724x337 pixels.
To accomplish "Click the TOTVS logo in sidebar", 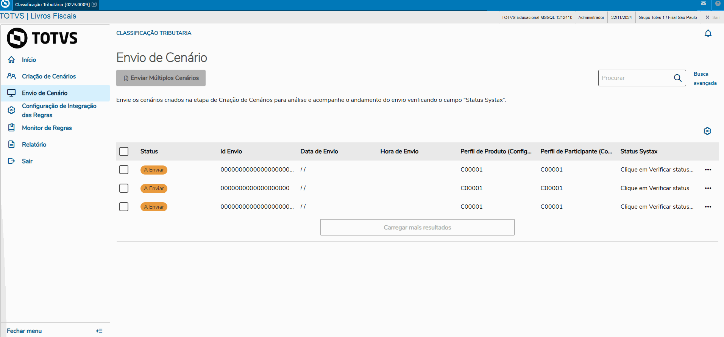I will coord(42,38).
